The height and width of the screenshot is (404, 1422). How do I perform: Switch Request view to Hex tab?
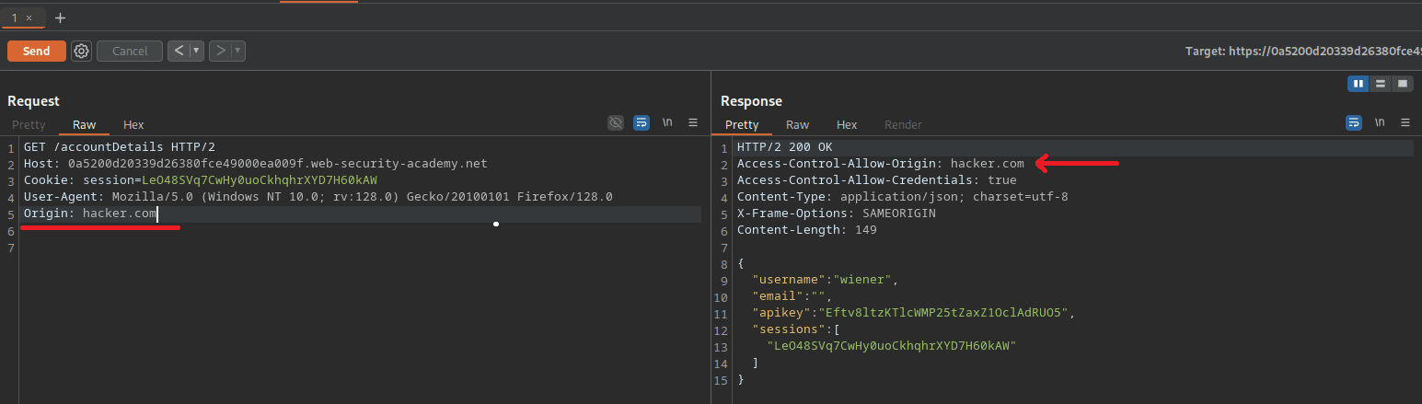tap(133, 125)
